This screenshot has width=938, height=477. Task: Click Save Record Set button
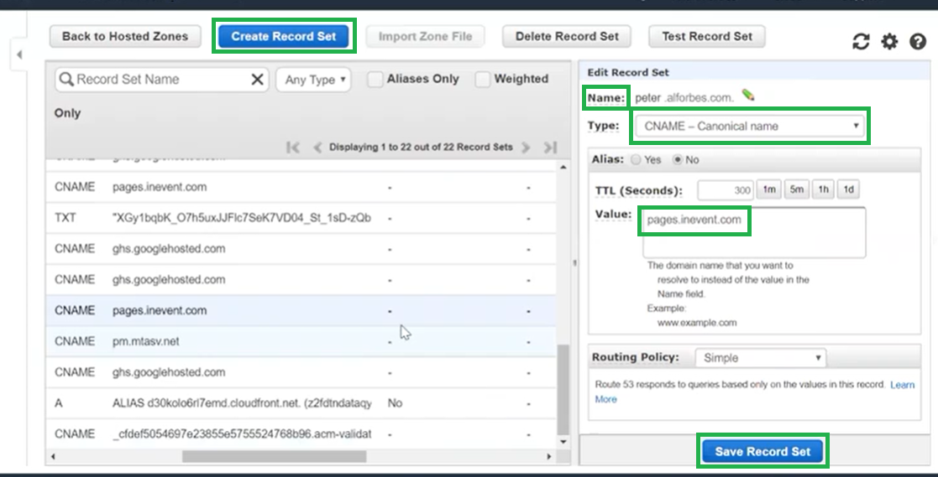pyautogui.click(x=762, y=452)
